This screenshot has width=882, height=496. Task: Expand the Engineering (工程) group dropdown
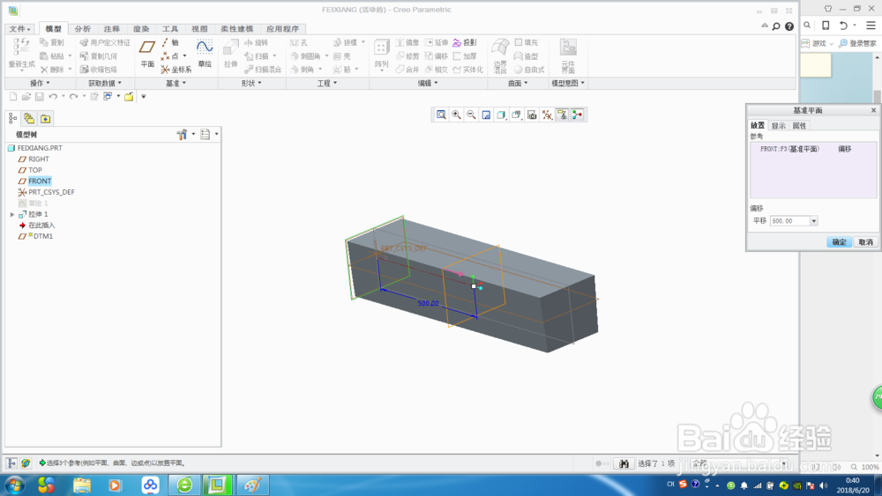click(327, 83)
